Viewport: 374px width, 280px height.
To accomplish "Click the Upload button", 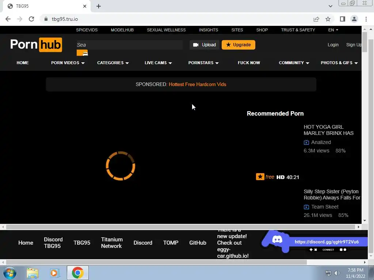I will pyautogui.click(x=205, y=45).
